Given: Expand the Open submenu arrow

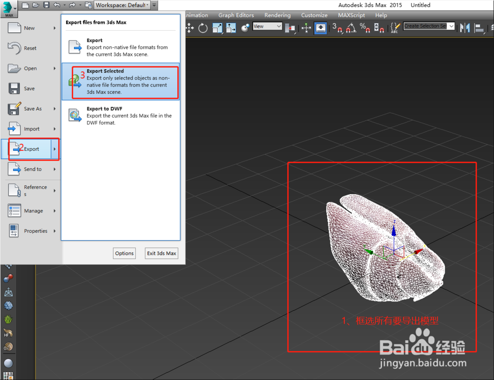Looking at the screenshot, I should (x=55, y=68).
